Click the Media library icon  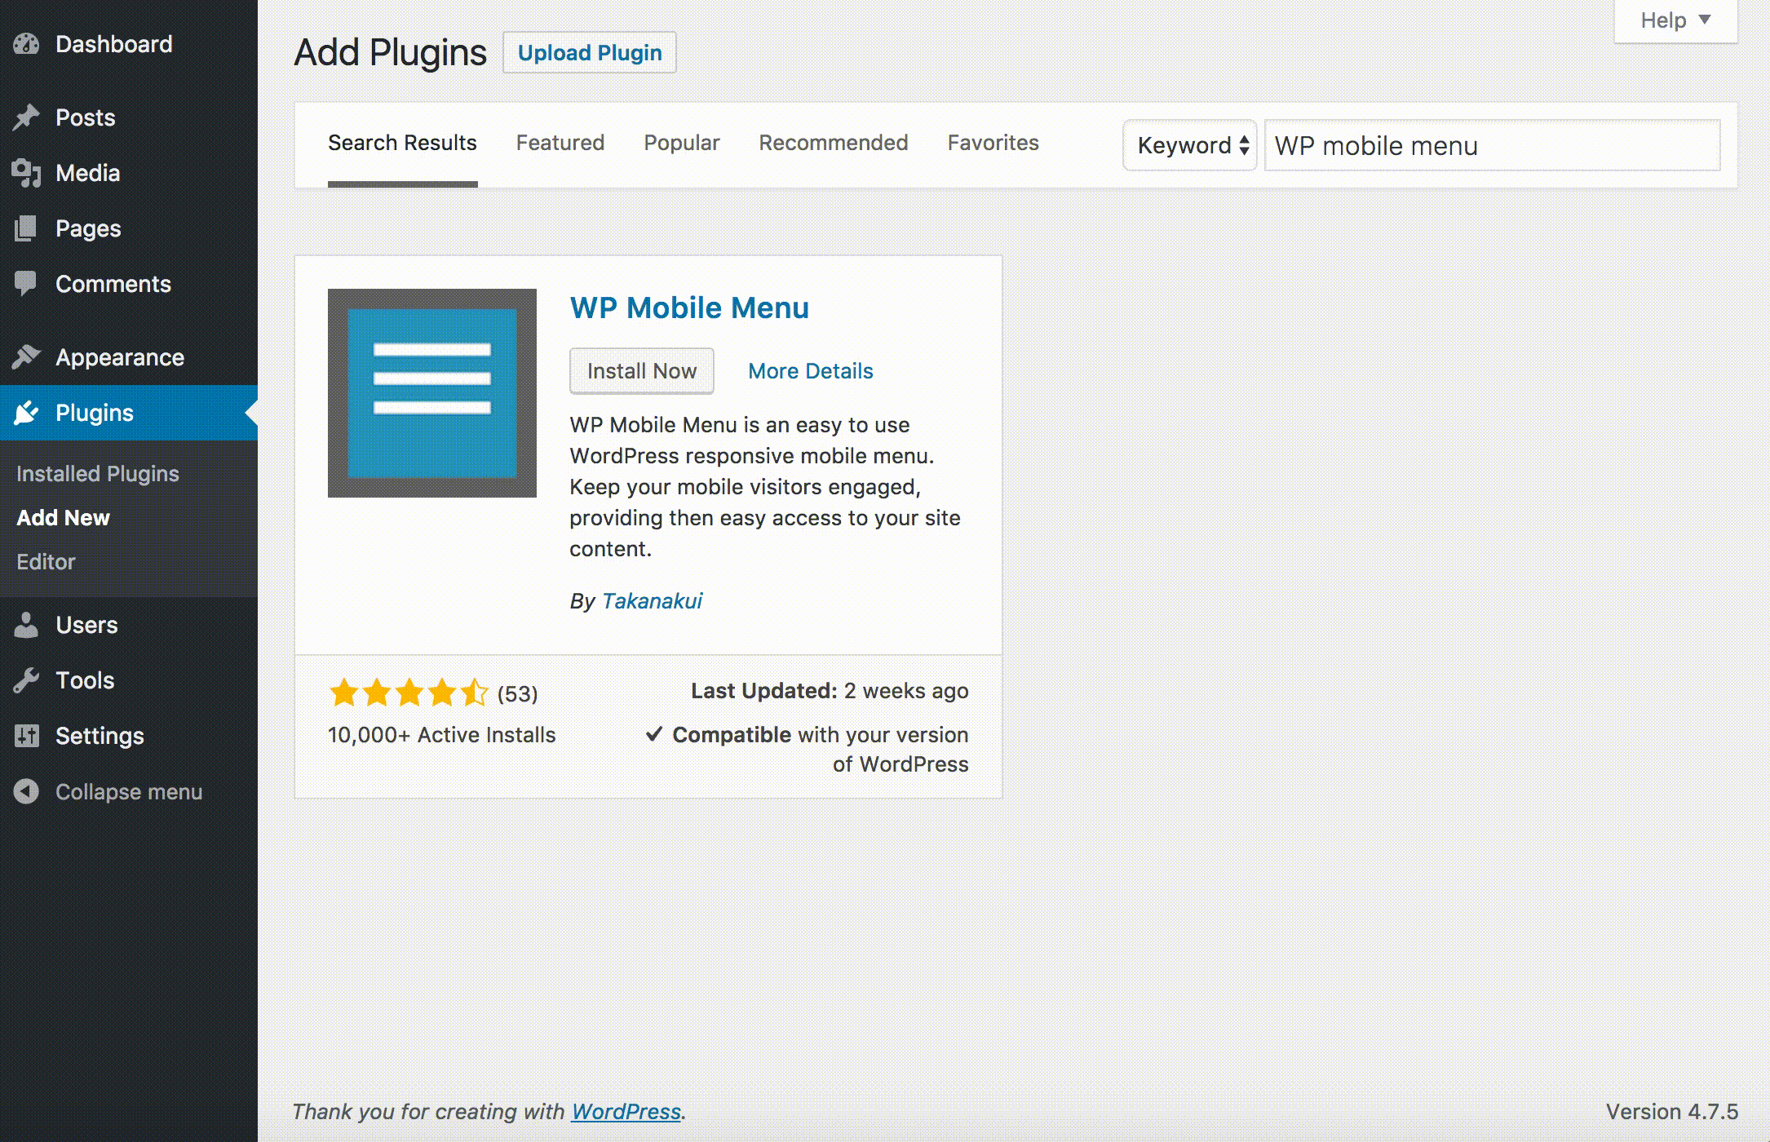tap(26, 173)
